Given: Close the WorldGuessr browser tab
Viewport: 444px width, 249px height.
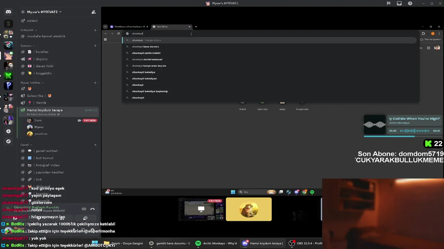Looking at the screenshot, I should click(x=147, y=27).
